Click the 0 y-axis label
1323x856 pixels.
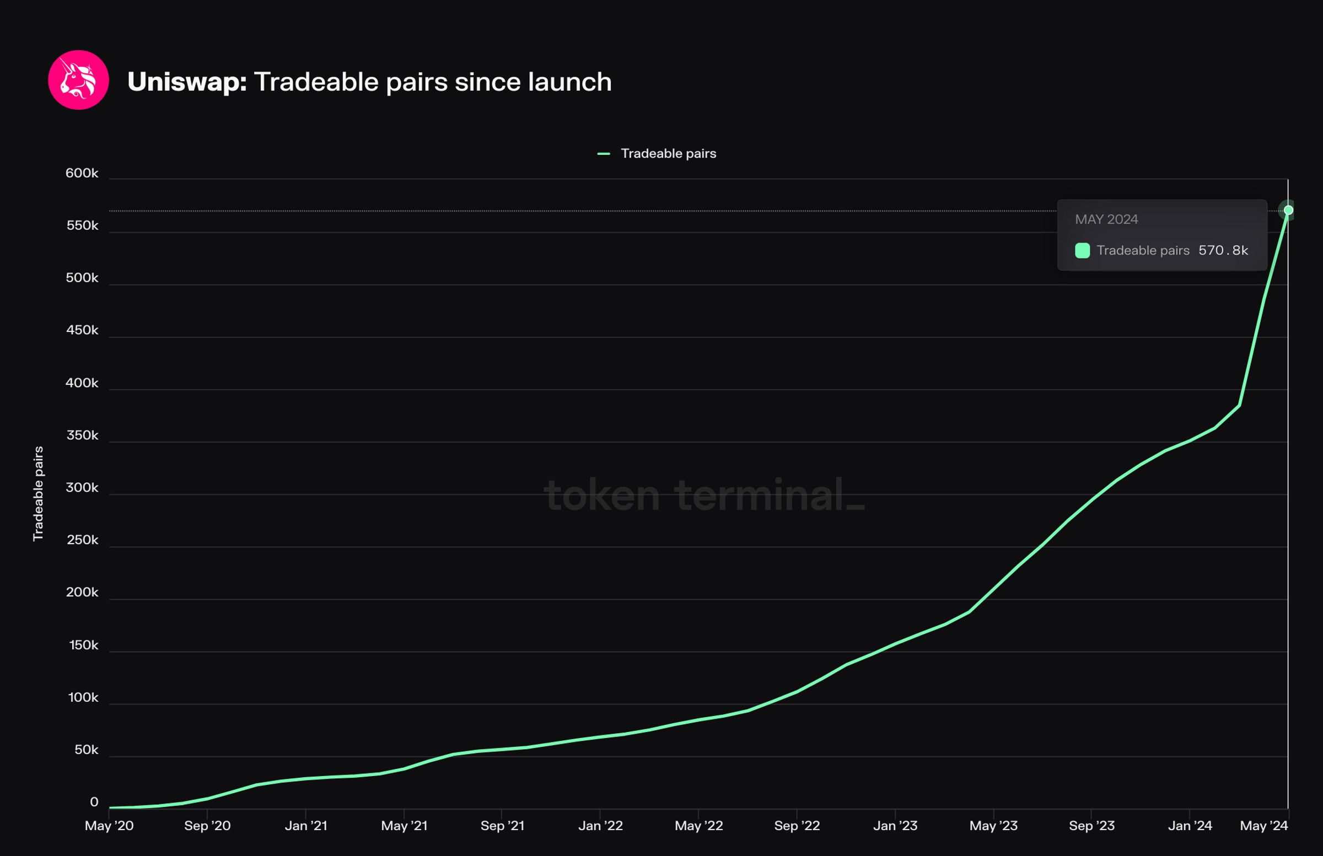(x=94, y=802)
